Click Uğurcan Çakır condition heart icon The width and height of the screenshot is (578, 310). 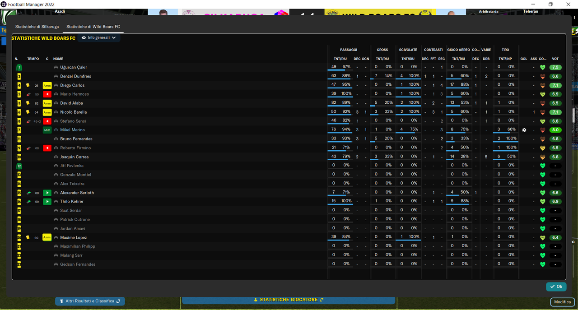pyautogui.click(x=542, y=67)
